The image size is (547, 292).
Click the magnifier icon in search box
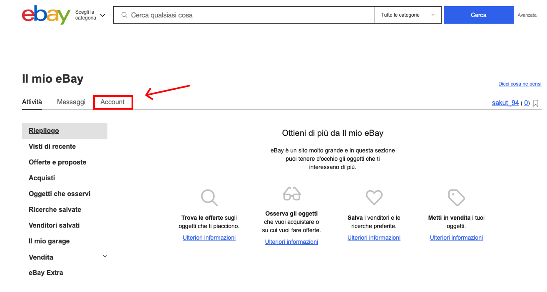(x=124, y=15)
